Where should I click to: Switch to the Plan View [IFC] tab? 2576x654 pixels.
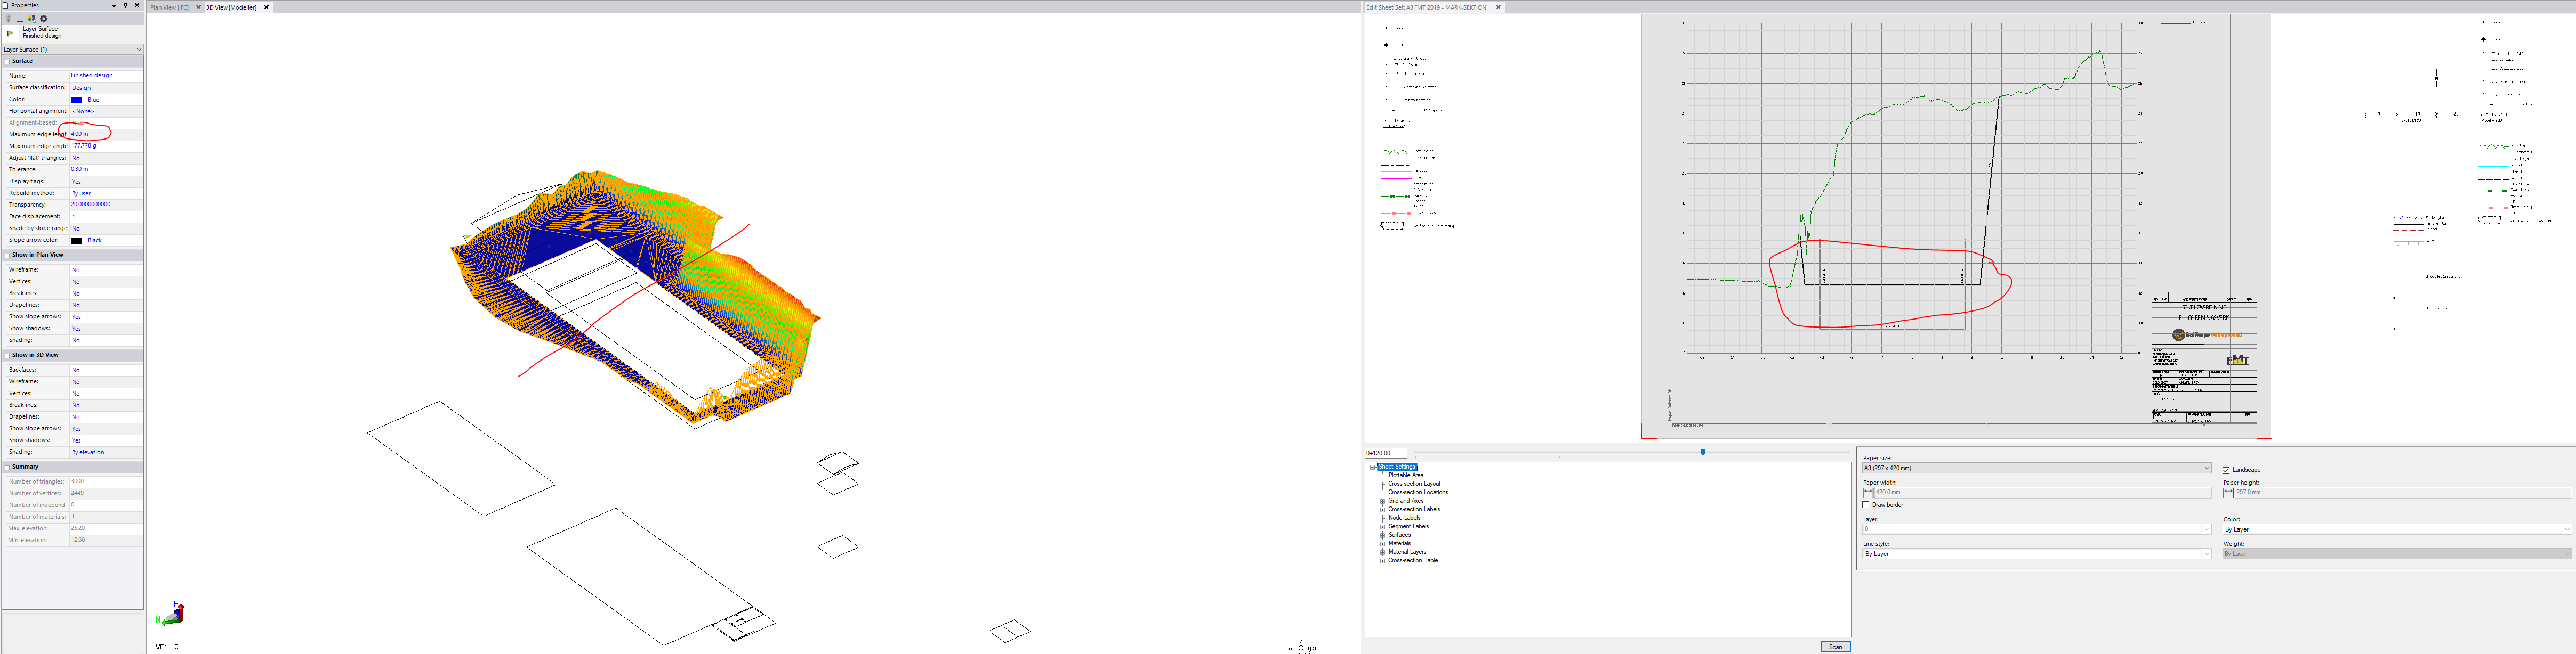(x=169, y=7)
